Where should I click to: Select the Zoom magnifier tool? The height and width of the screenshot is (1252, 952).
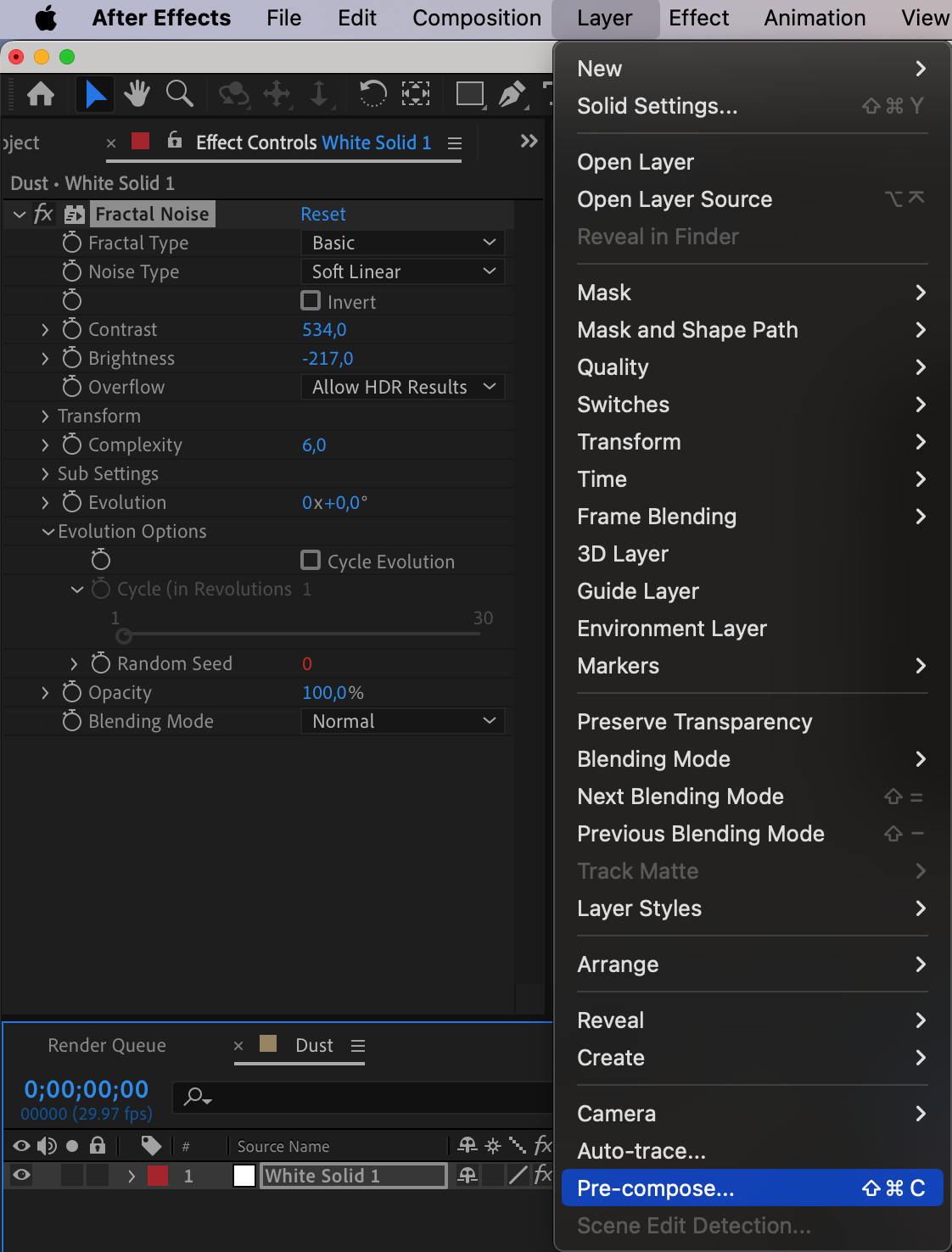click(x=179, y=94)
